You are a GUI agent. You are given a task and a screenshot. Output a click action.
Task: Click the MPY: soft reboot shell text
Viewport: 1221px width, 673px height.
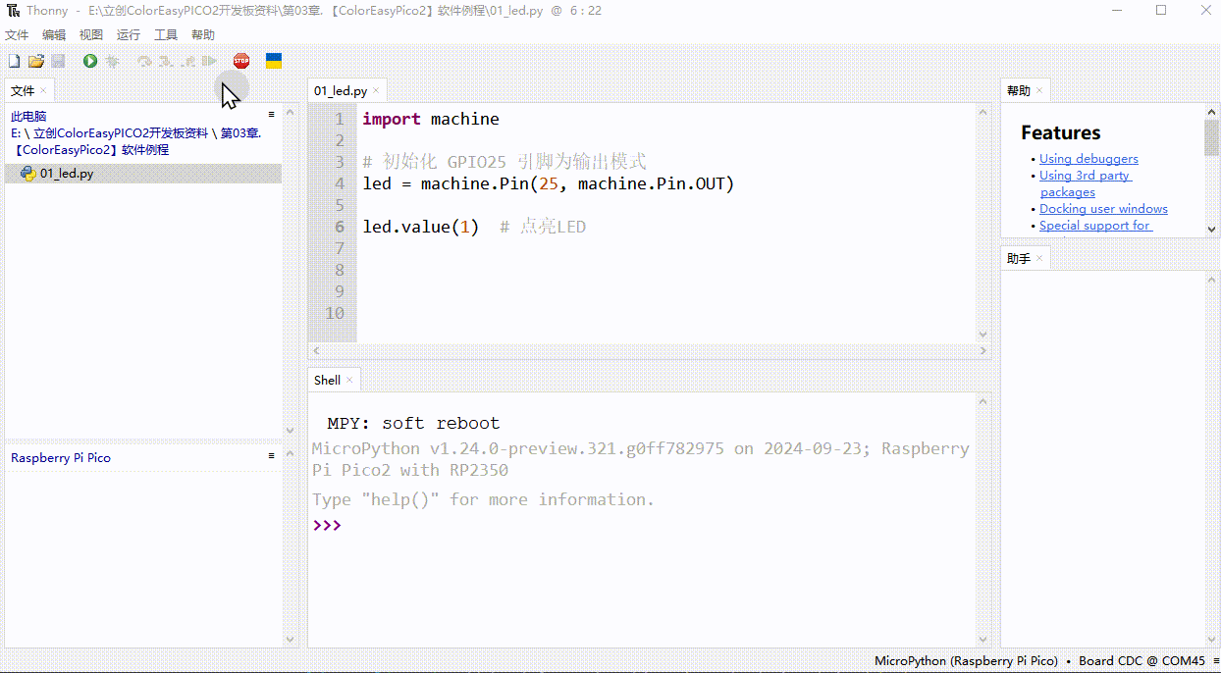click(x=413, y=423)
